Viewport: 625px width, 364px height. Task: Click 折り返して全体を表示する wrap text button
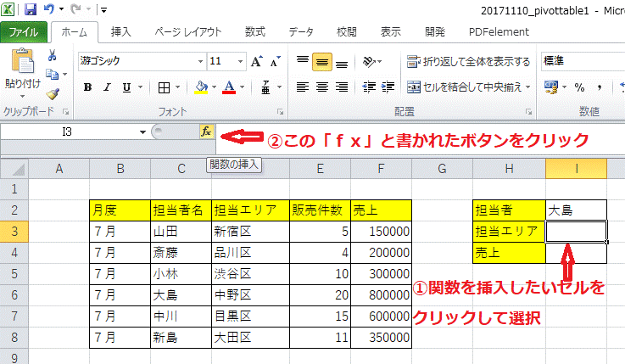[x=469, y=62]
